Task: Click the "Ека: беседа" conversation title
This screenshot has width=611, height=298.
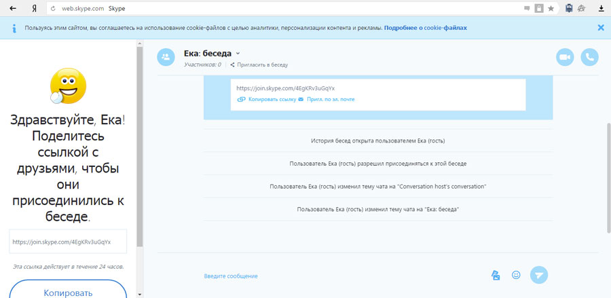Action: (208, 54)
